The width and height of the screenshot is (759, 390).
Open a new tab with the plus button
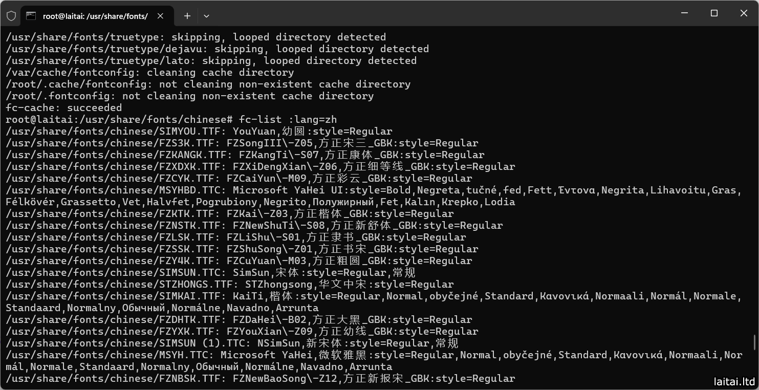(x=187, y=16)
